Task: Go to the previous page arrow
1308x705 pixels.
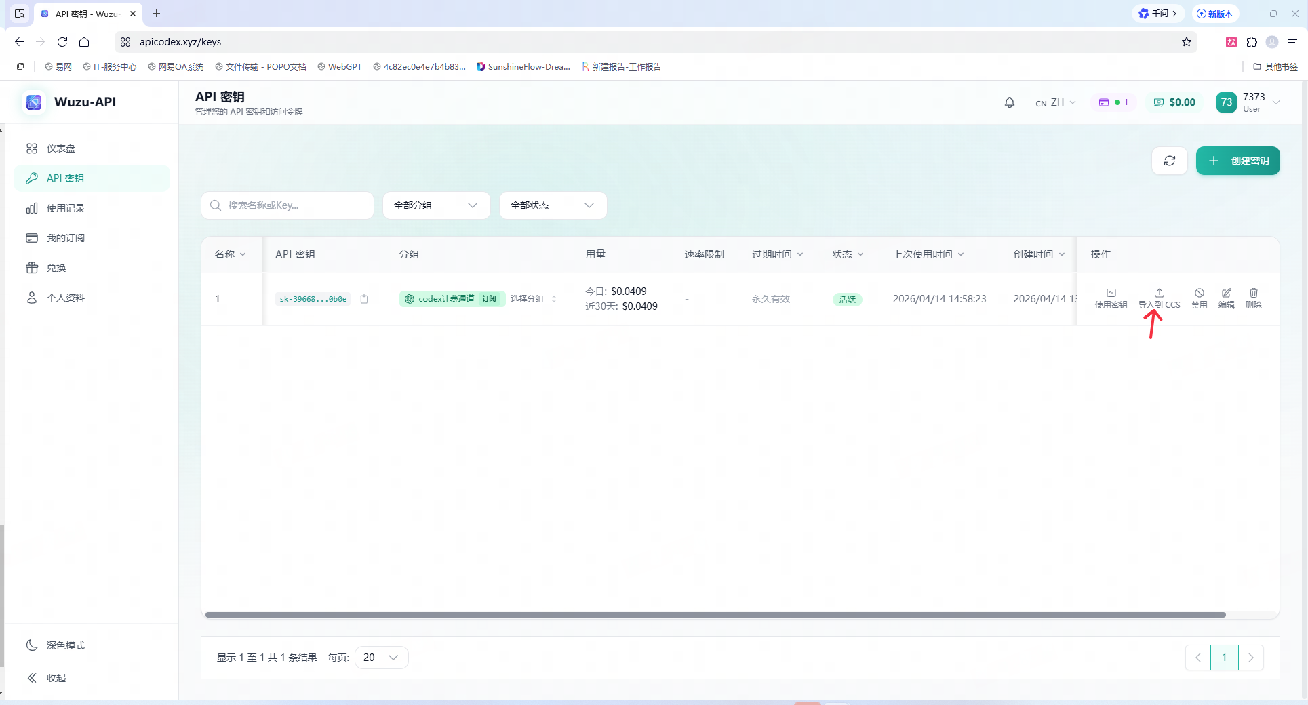Action: tap(1198, 658)
